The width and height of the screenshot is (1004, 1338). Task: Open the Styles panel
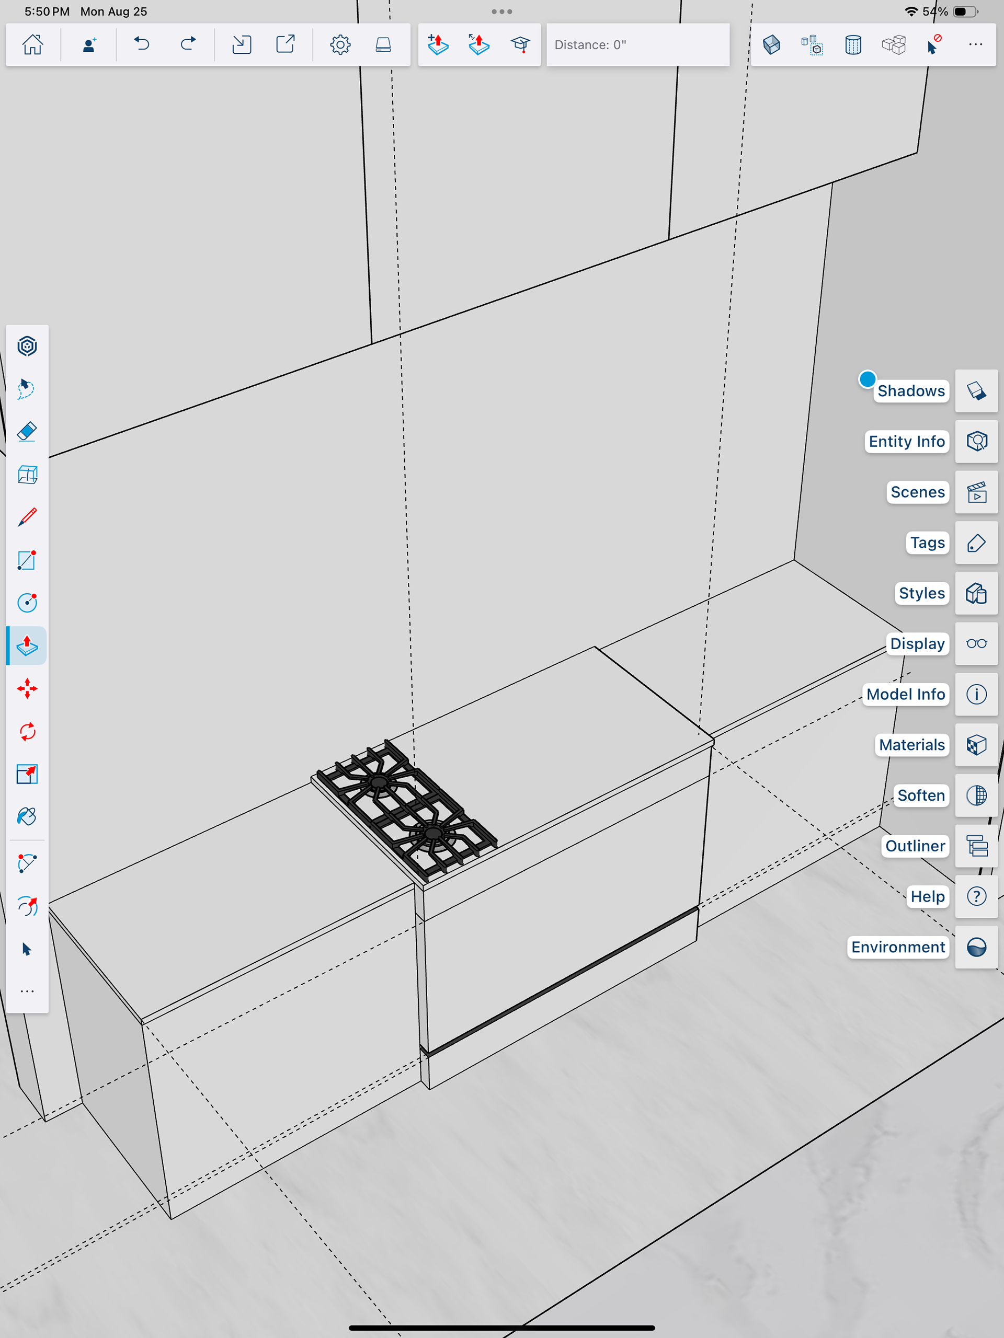[x=976, y=593]
